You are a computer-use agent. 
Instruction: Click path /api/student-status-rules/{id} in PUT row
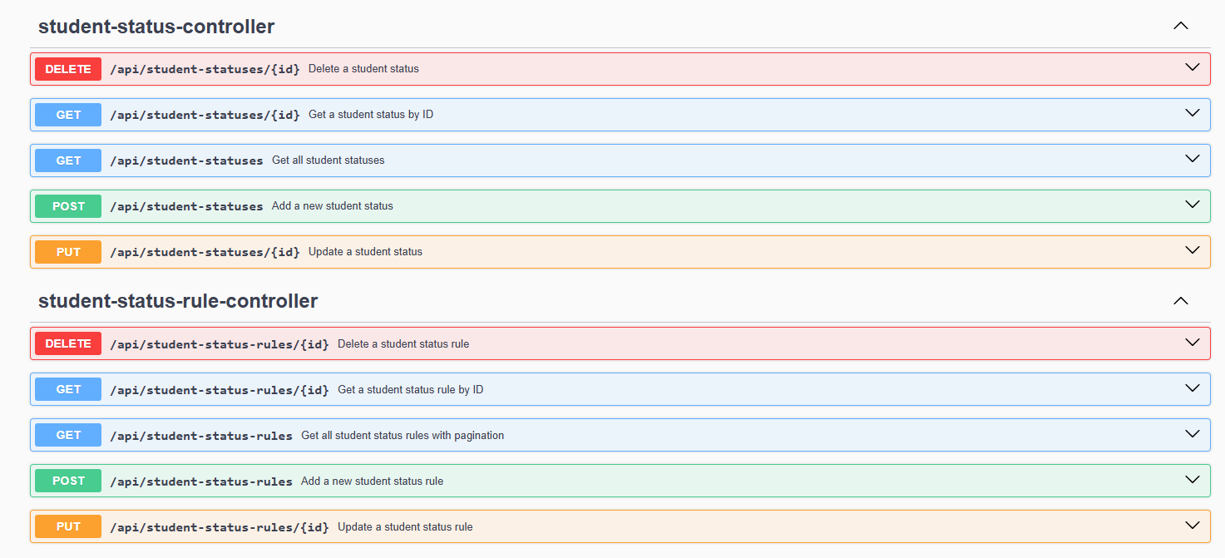pos(220,526)
